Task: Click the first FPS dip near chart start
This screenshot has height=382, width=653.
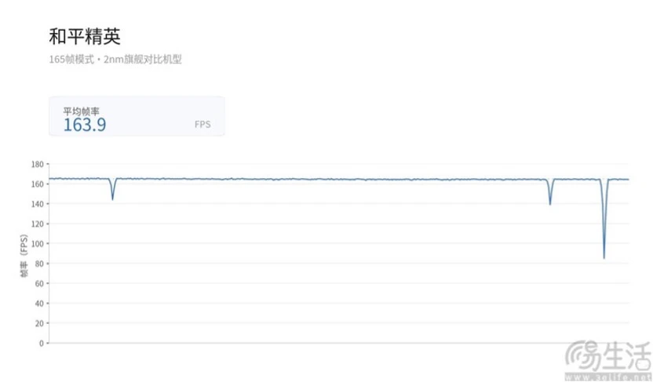Action: [x=112, y=189]
